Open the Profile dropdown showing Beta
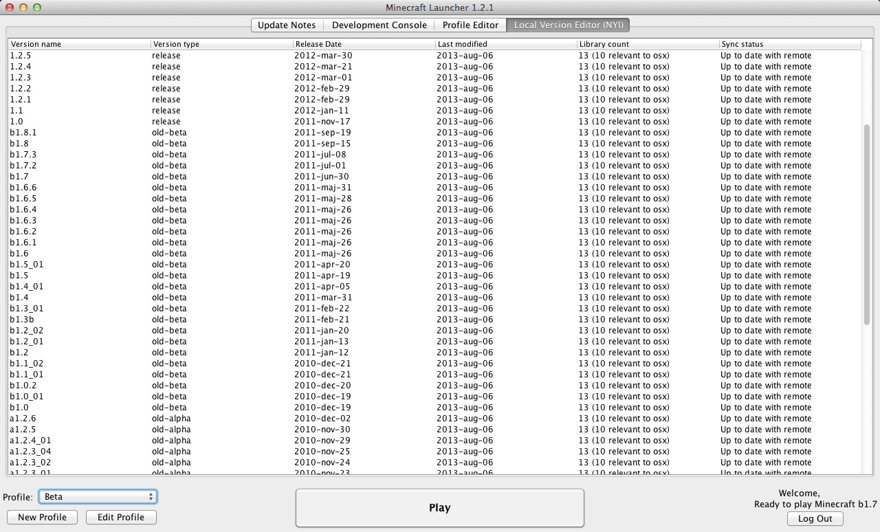The height and width of the screenshot is (532, 880). 98,496
